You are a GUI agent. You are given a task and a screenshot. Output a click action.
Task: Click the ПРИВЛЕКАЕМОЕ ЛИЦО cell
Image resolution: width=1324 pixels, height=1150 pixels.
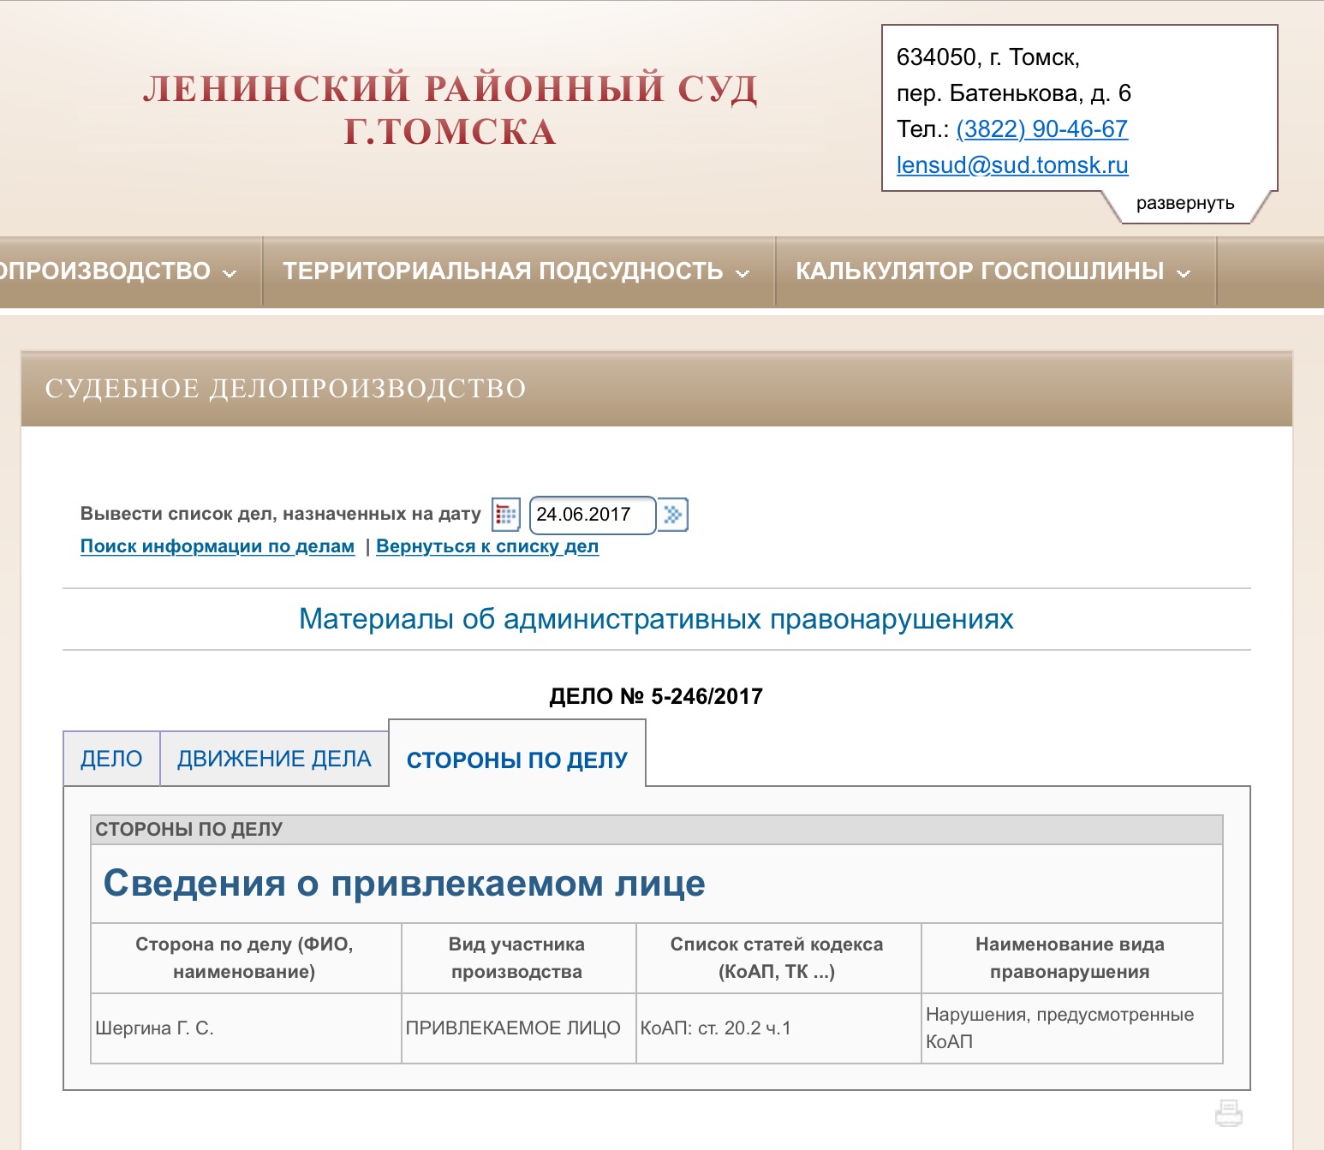tap(519, 1028)
